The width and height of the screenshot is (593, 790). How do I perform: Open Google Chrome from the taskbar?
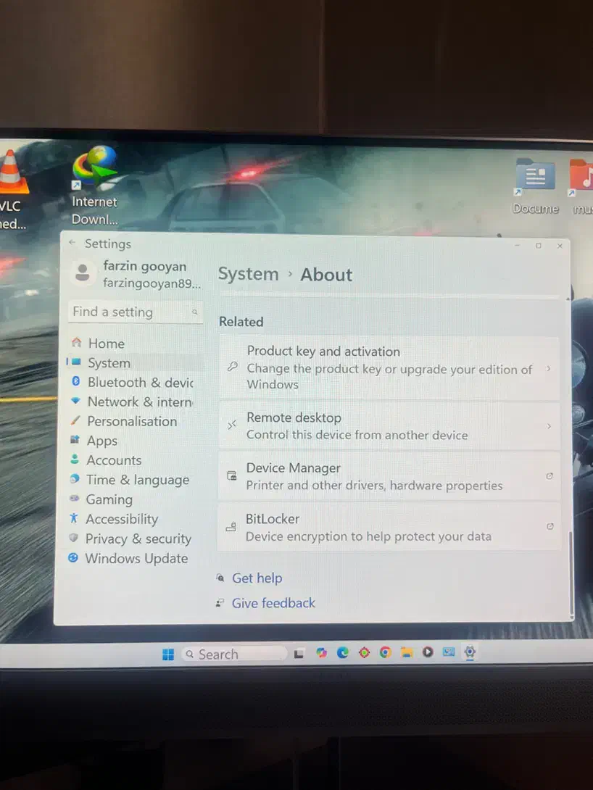(386, 653)
